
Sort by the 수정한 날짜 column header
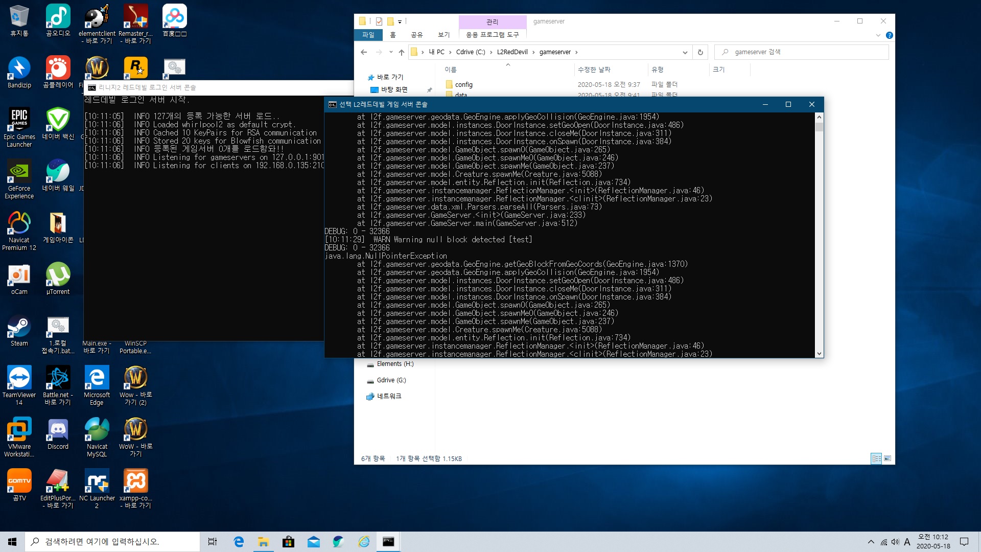(x=611, y=70)
